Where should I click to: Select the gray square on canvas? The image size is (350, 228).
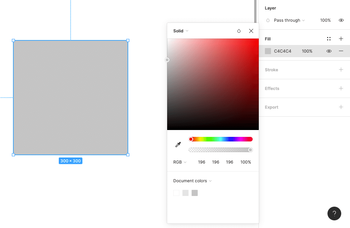click(x=71, y=98)
